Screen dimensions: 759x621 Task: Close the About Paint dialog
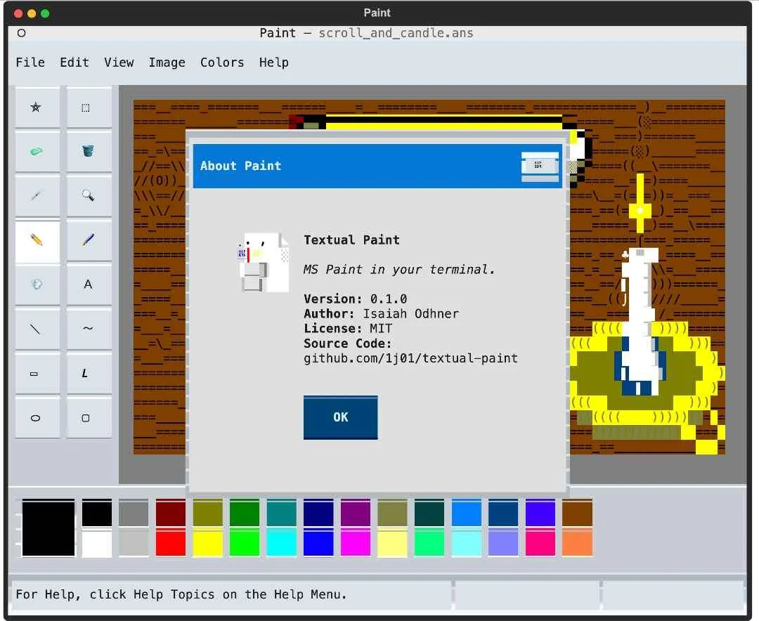pyautogui.click(x=540, y=166)
